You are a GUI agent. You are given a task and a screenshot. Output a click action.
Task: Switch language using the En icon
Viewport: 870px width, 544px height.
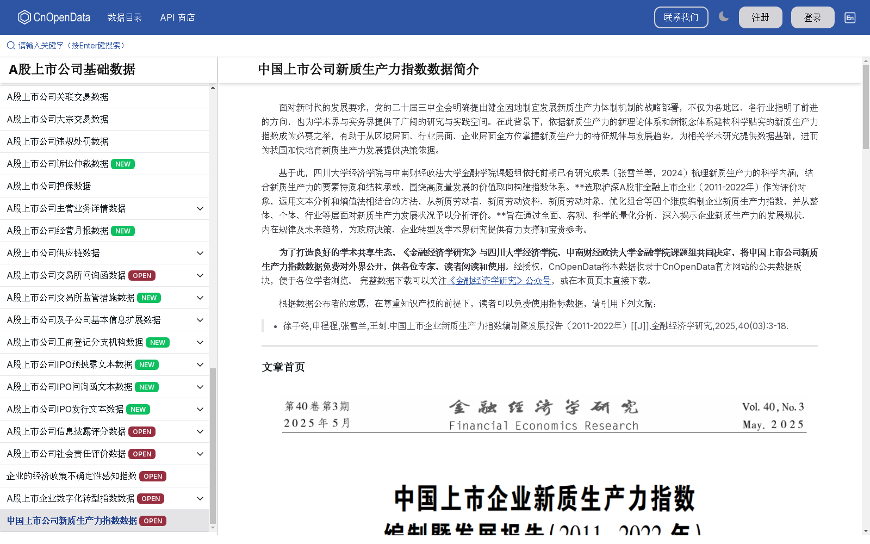pos(849,17)
